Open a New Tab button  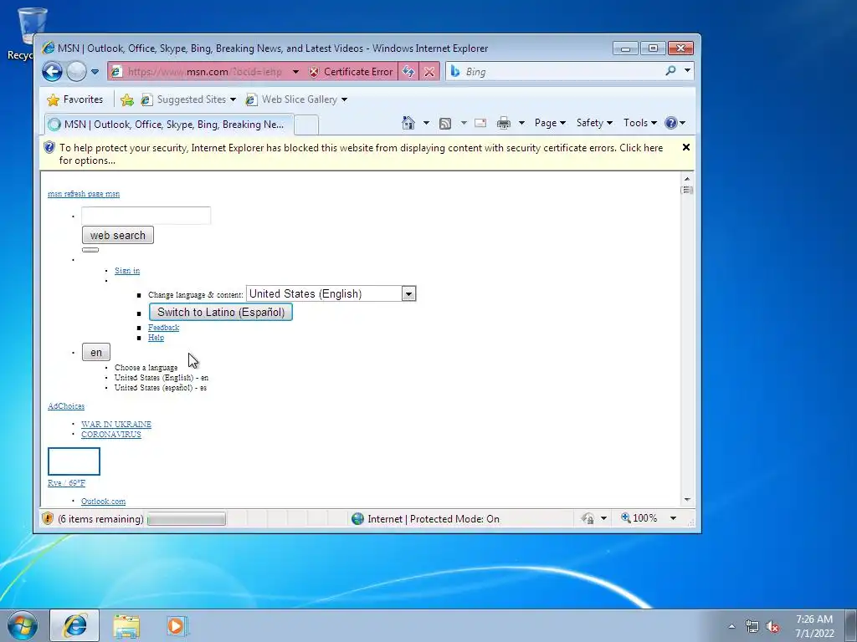click(x=306, y=125)
